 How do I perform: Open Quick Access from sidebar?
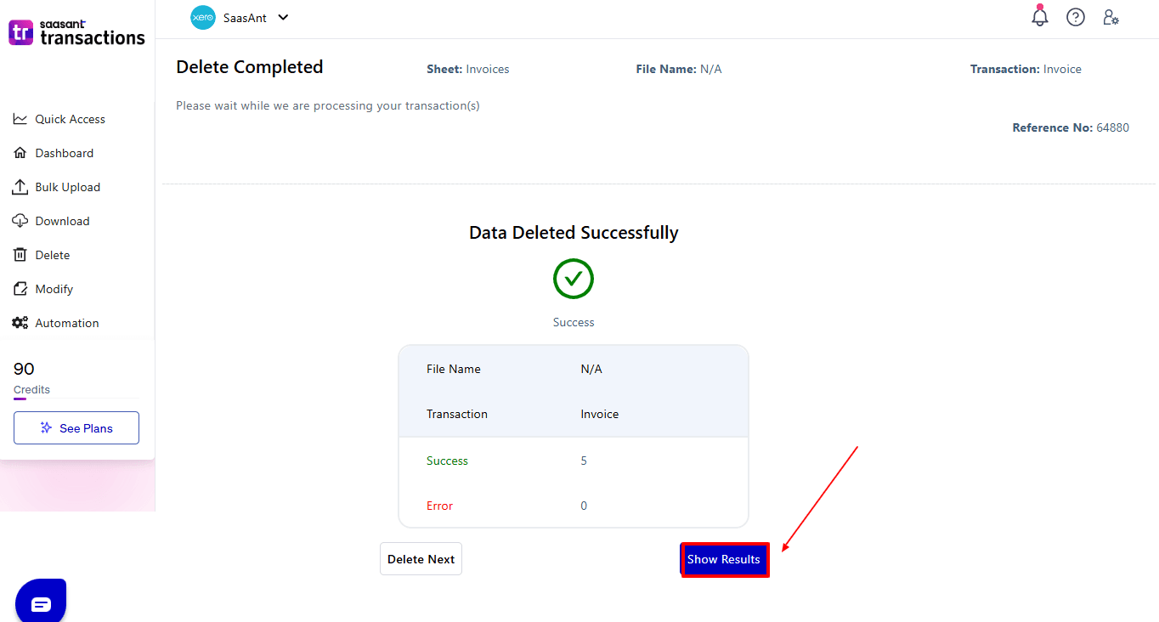coord(70,119)
